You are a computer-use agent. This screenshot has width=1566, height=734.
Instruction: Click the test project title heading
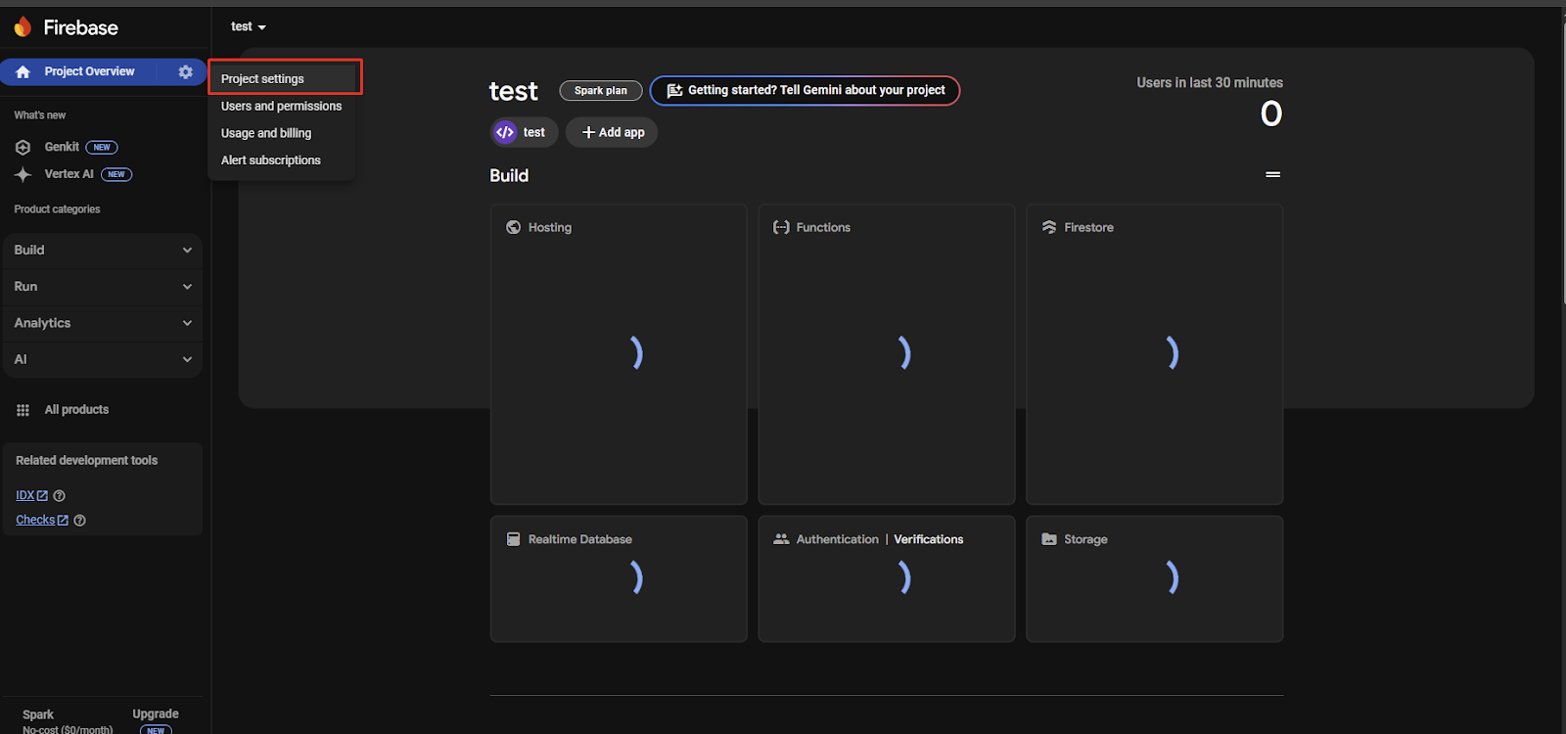click(x=514, y=91)
